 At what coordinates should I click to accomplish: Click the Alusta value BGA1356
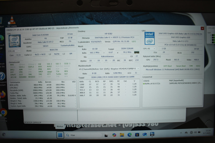pyautogui.click(x=54, y=50)
